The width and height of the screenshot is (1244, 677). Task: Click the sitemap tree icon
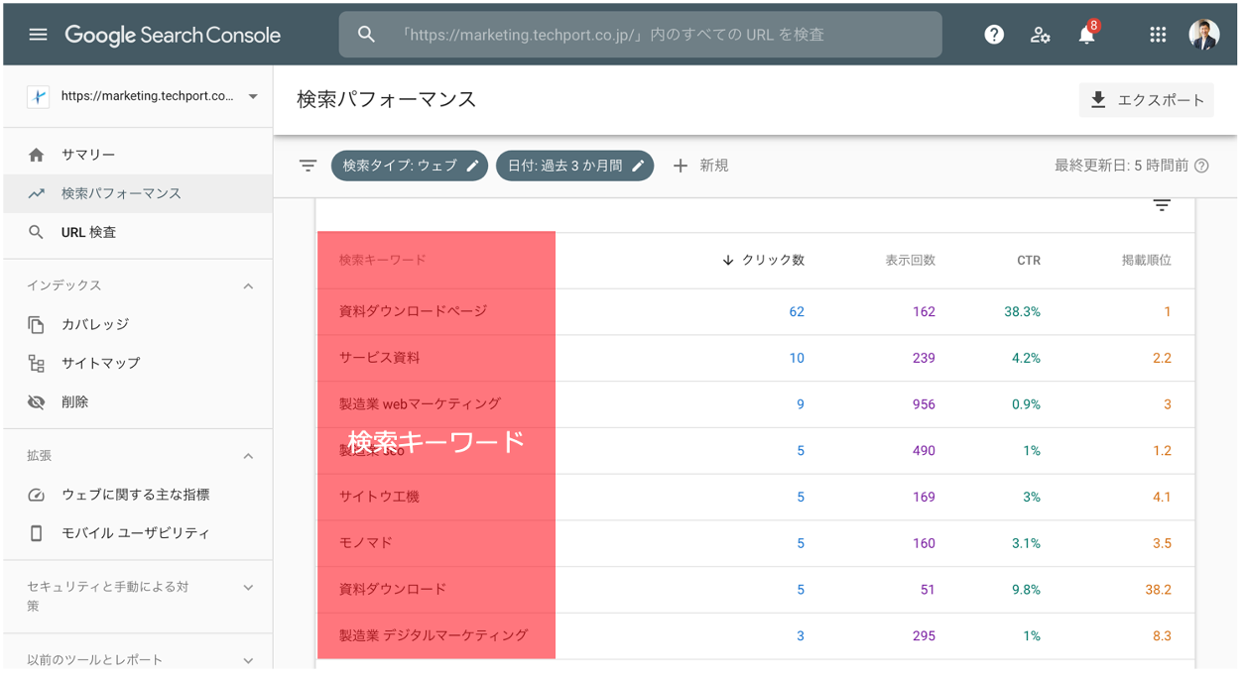click(x=37, y=363)
